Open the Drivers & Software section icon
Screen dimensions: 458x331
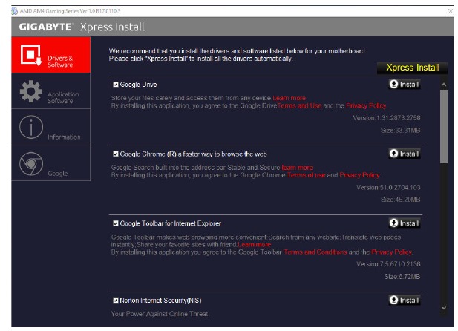click(30, 56)
